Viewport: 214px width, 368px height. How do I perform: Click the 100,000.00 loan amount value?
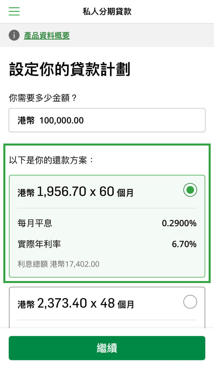click(62, 120)
